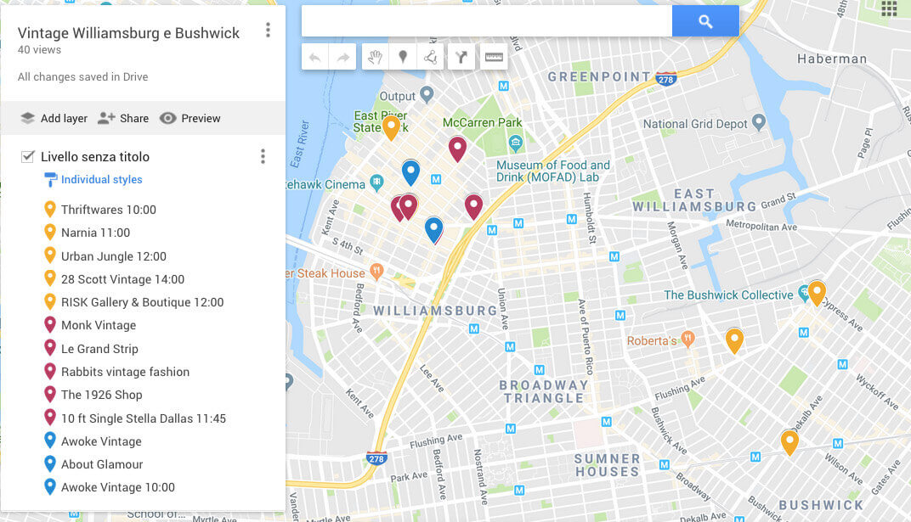
Task: Click the red pin near the highway
Action: click(473, 207)
